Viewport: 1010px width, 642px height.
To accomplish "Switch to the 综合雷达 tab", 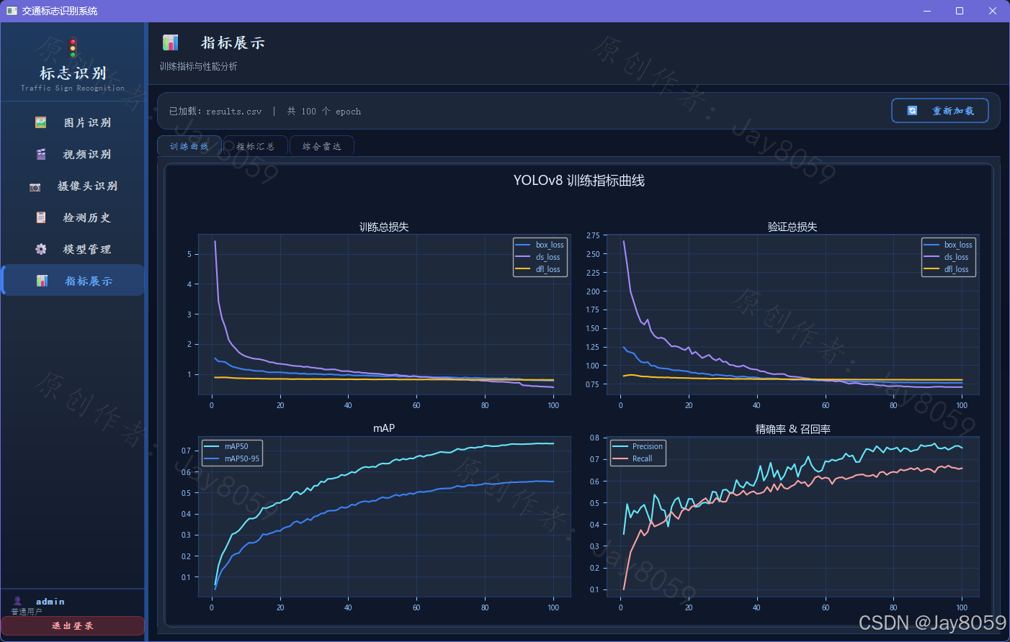I will [322, 146].
